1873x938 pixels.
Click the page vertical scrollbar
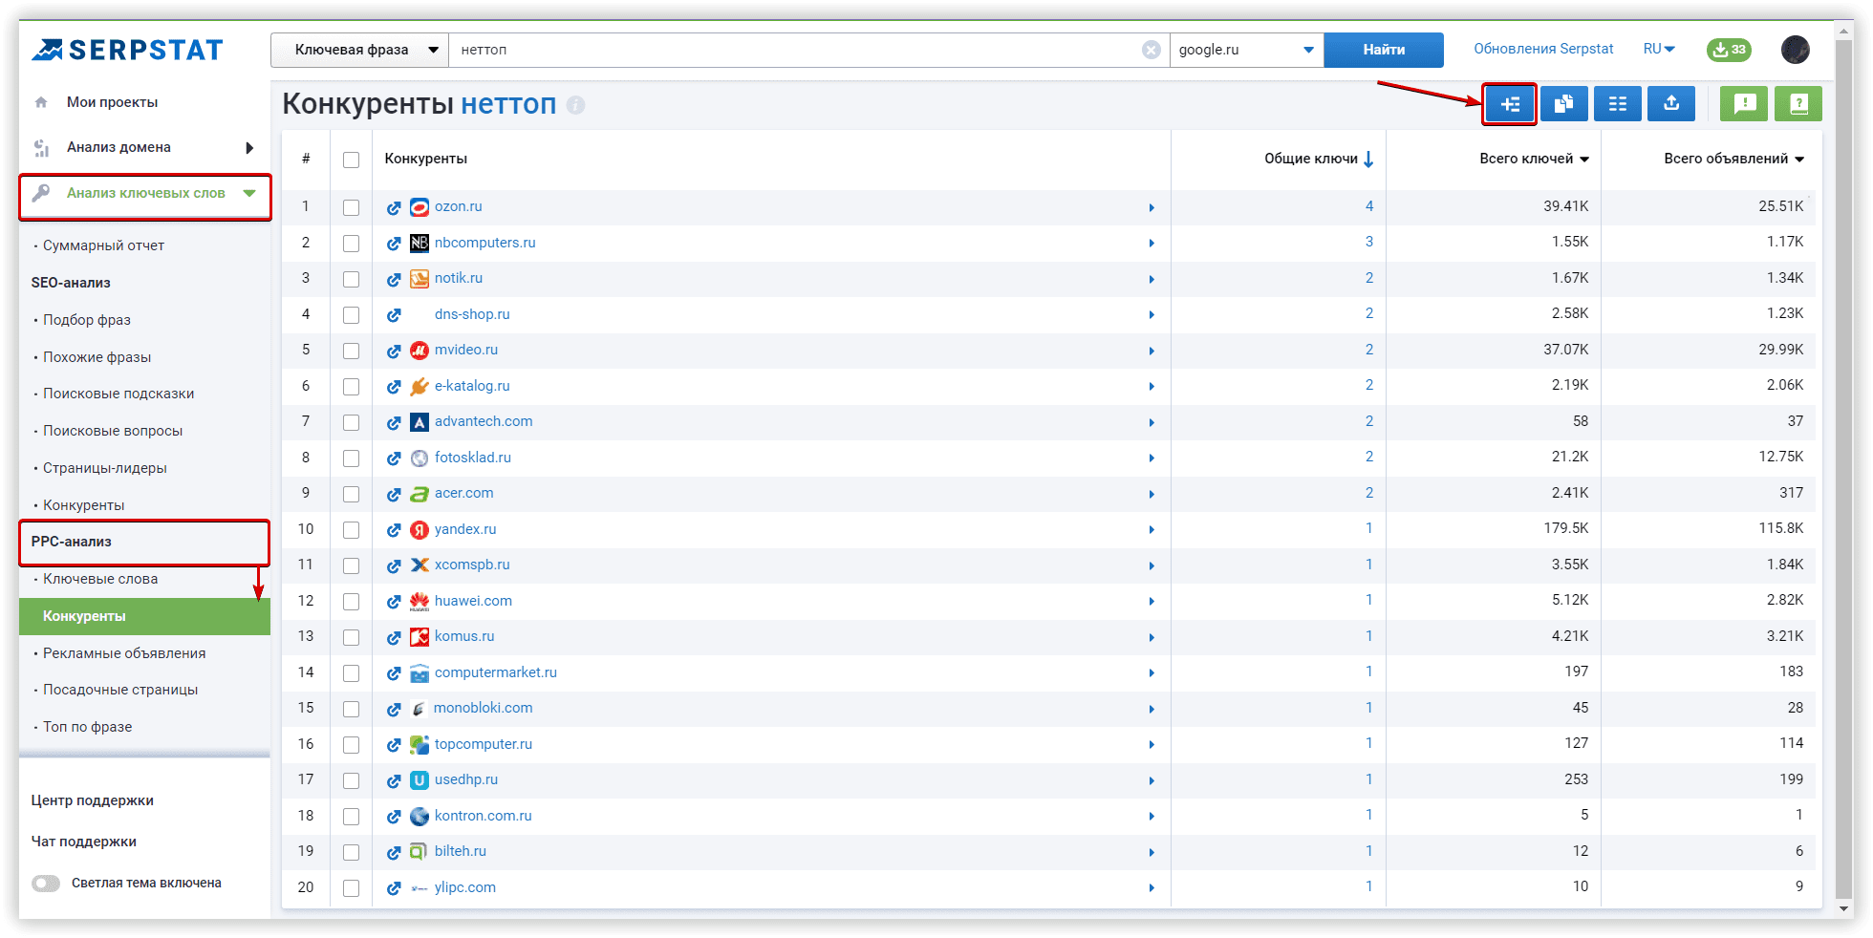pos(1844,468)
